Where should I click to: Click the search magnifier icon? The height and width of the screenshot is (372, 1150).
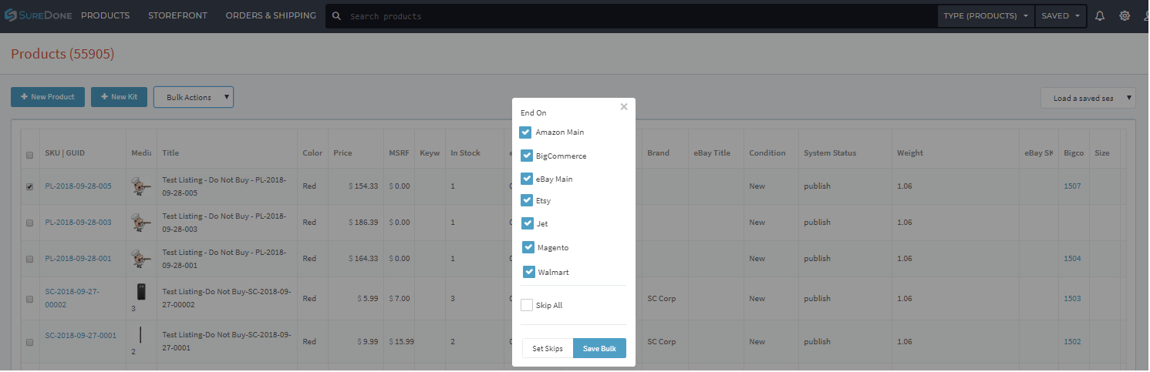click(336, 15)
